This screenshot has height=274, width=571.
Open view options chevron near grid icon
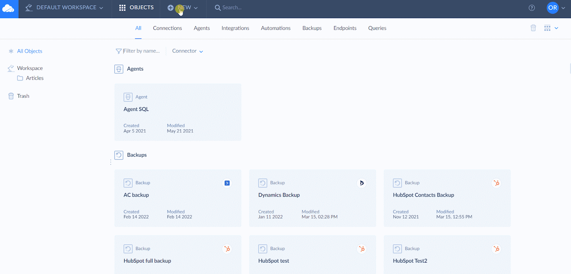(556, 28)
